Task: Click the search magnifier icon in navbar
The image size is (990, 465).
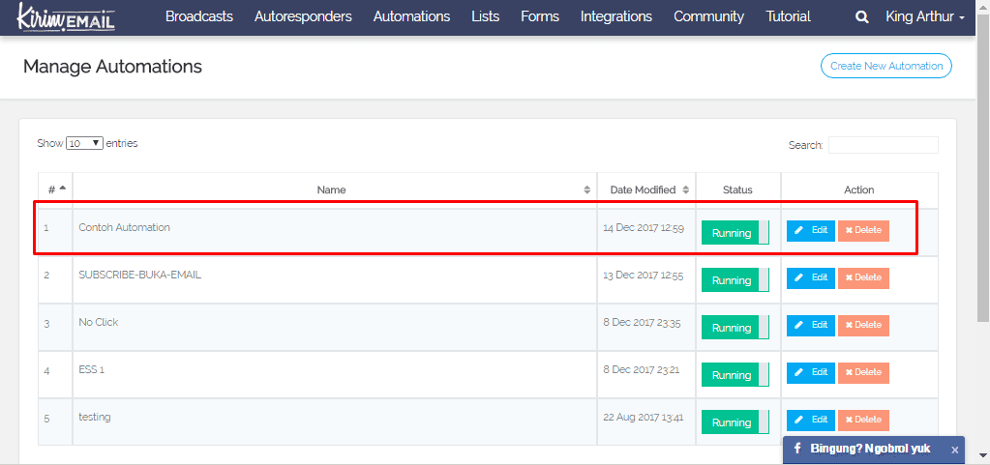Action: (x=861, y=17)
